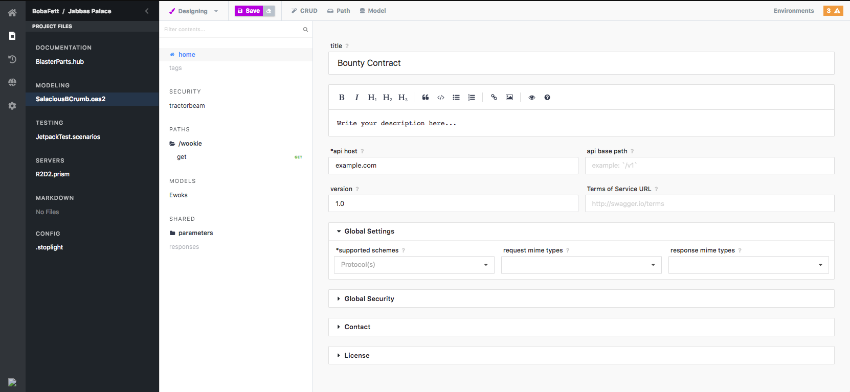Image resolution: width=850 pixels, height=392 pixels.
Task: Collapse the sidebar with the chevron arrow
Action: coord(147,11)
